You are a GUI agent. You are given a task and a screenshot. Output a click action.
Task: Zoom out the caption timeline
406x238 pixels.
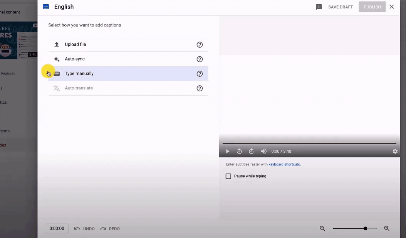coord(322,228)
